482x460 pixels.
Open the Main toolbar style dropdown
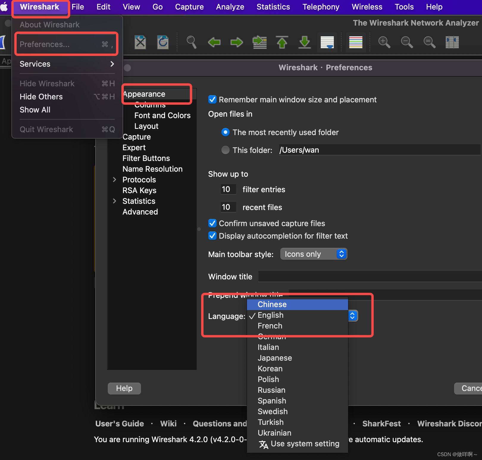pos(314,254)
